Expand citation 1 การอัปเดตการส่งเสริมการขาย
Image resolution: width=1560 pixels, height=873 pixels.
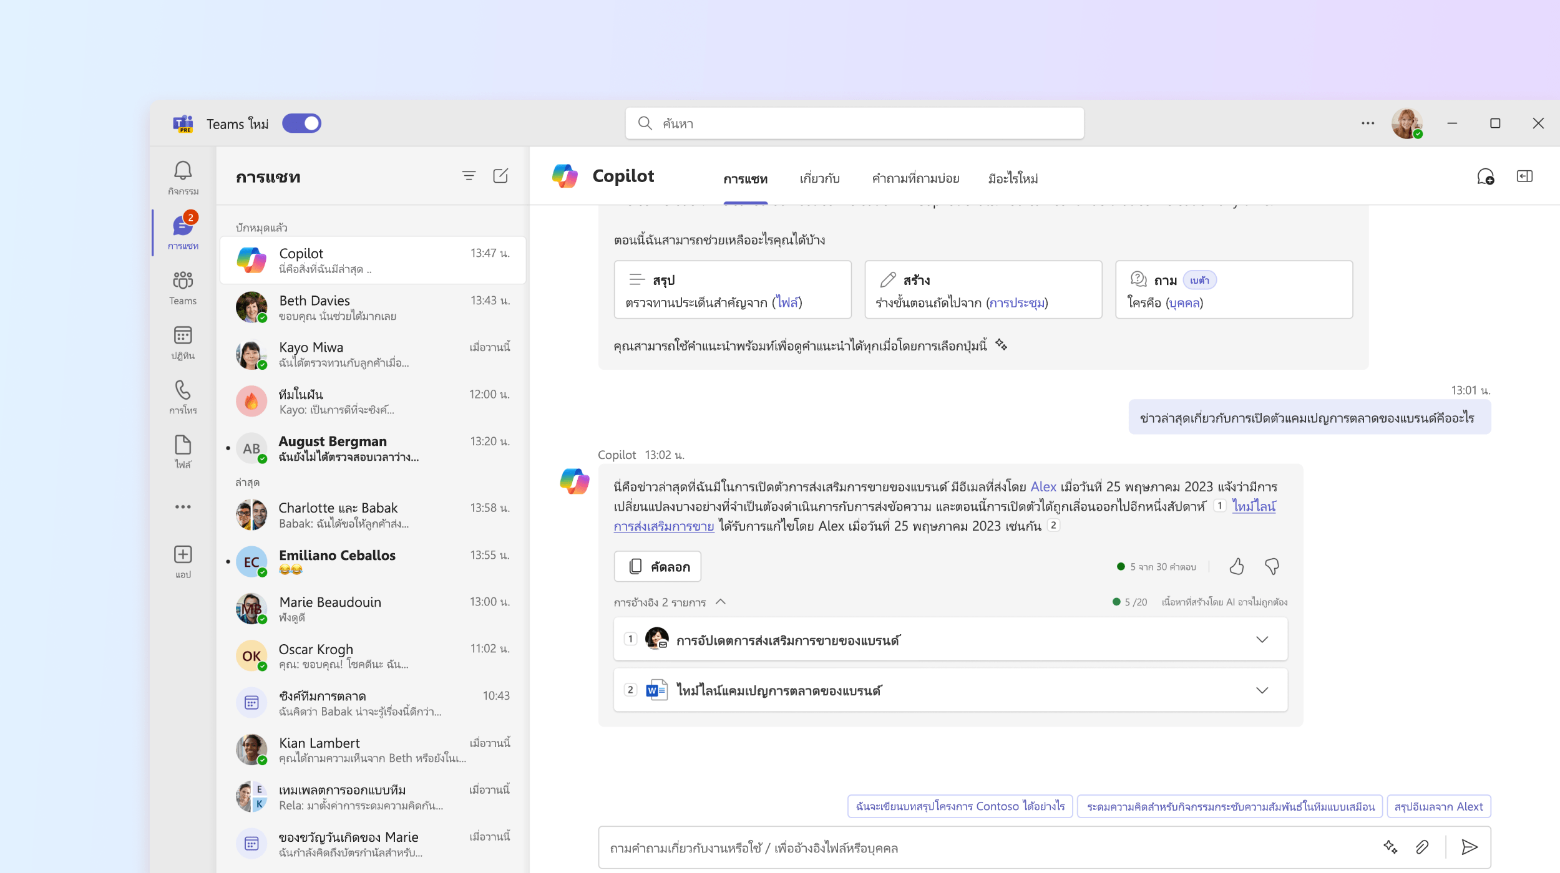coord(1262,640)
